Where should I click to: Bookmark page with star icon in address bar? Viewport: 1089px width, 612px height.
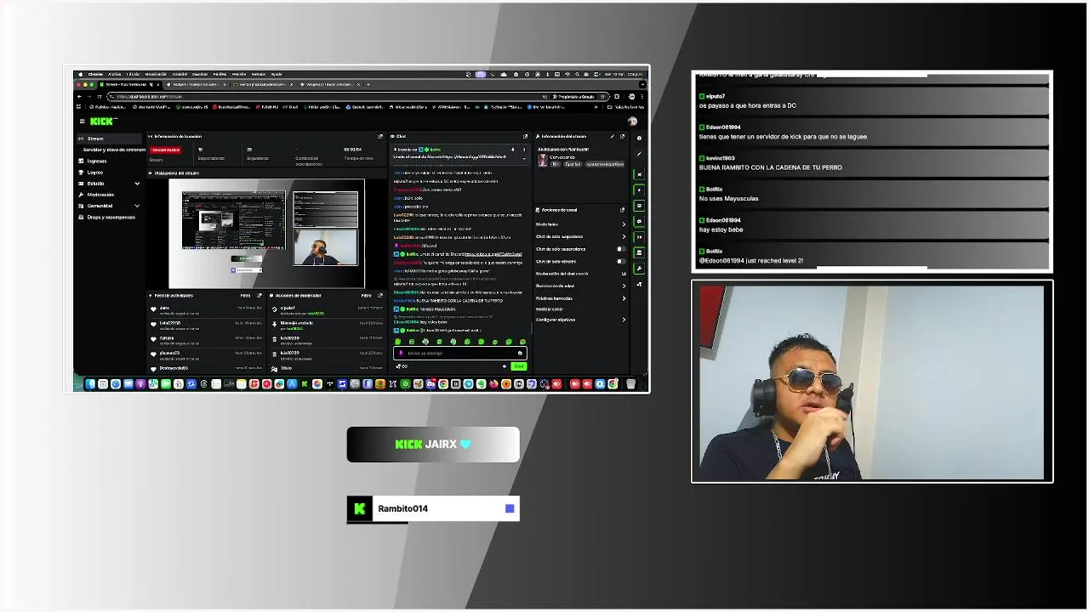602,97
